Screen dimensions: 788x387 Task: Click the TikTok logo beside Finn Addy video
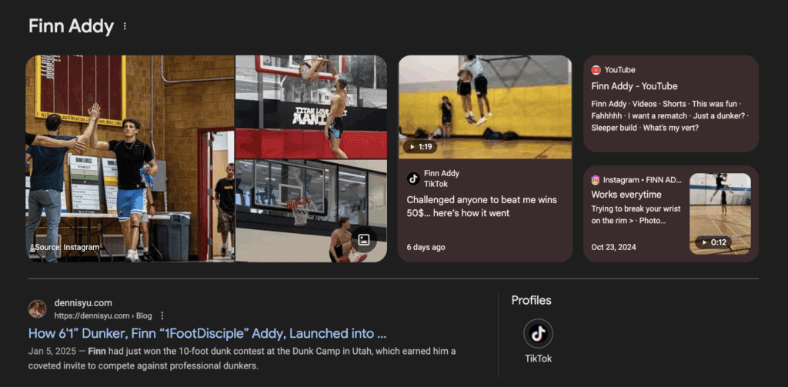[x=413, y=178]
